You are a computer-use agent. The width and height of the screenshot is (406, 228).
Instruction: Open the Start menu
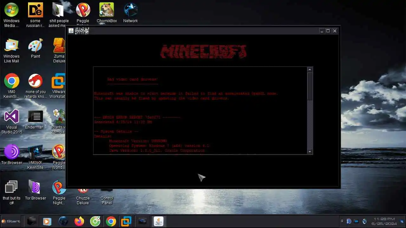11,221
